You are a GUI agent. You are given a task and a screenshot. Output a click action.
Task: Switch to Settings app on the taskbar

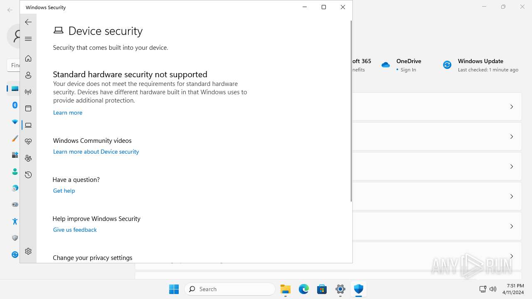(340, 289)
